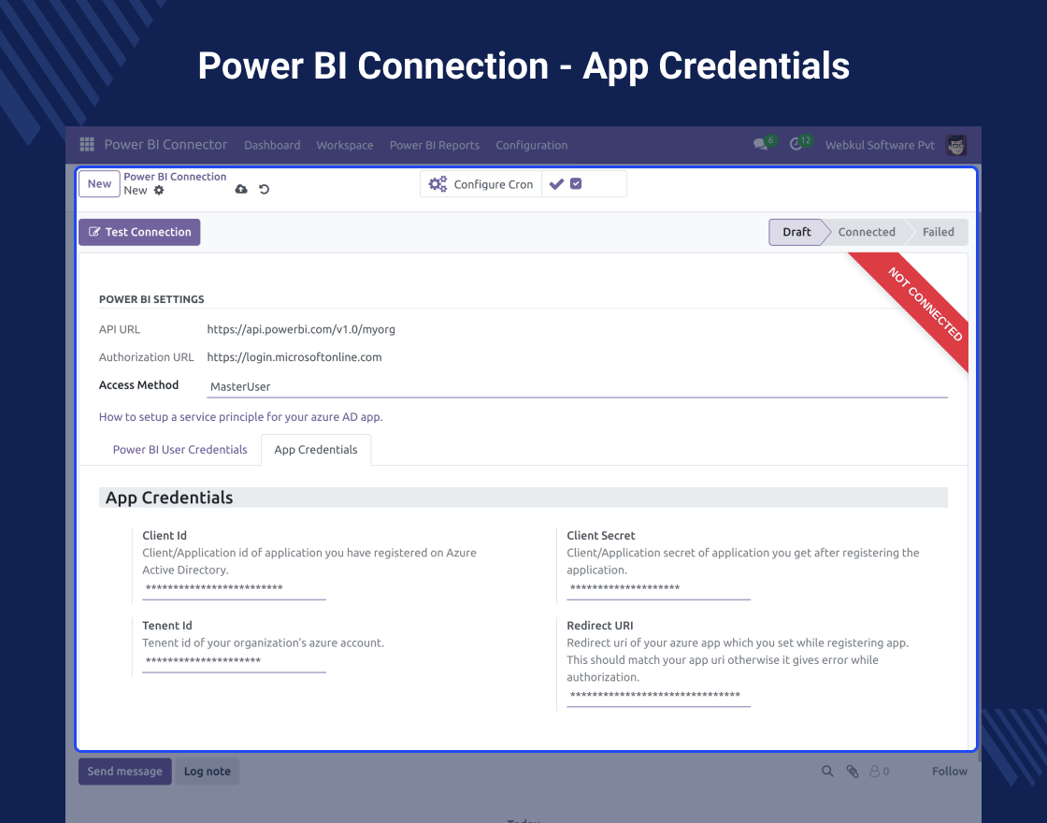This screenshot has height=823, width=1047.
Task: Click the discard changes revert icon
Action: (x=264, y=189)
